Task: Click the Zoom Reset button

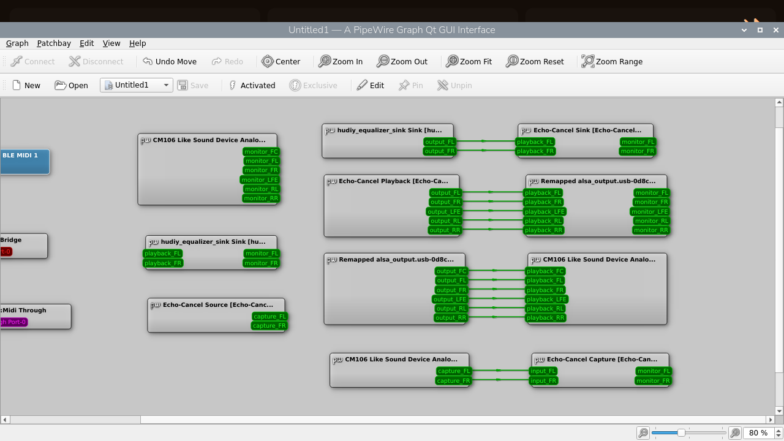Action: pos(534,61)
